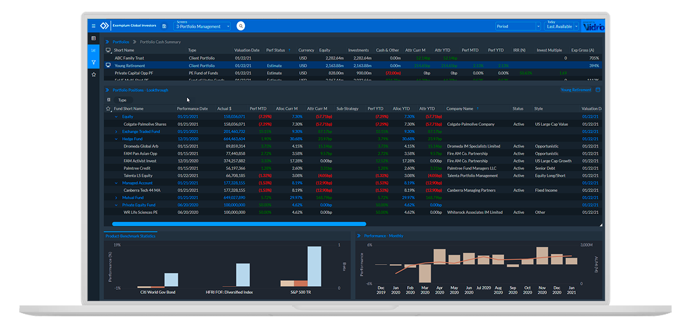
Task: Click the Type grouping chip
Action: click(122, 100)
